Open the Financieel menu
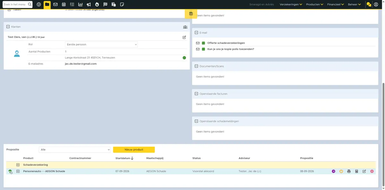This screenshot has height=190, width=385. (336, 5)
